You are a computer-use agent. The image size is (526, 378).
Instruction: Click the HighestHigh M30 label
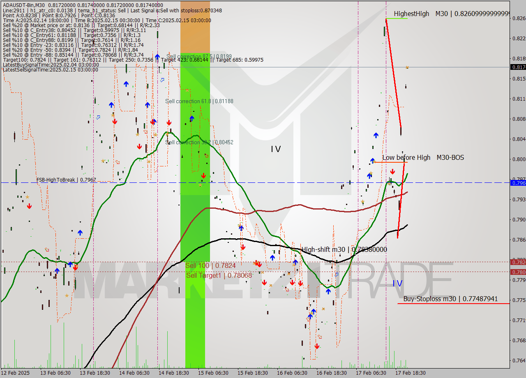[x=411, y=14]
